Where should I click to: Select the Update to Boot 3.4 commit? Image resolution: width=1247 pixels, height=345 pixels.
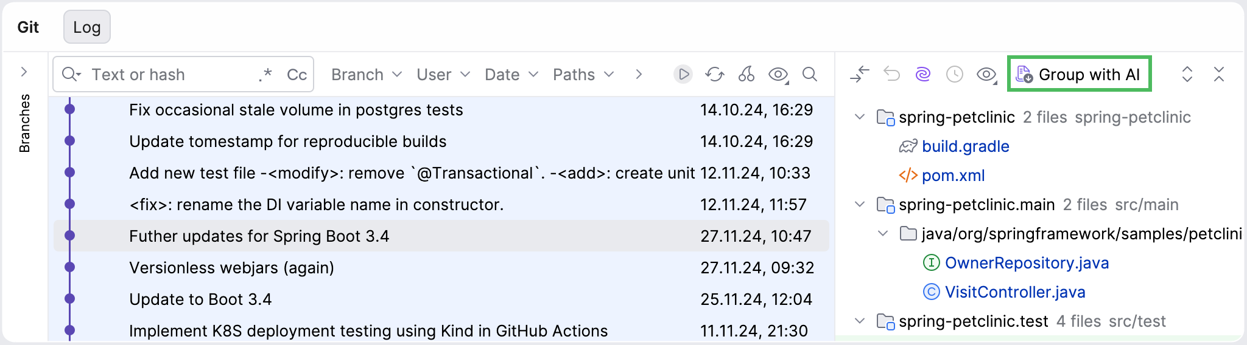[200, 299]
